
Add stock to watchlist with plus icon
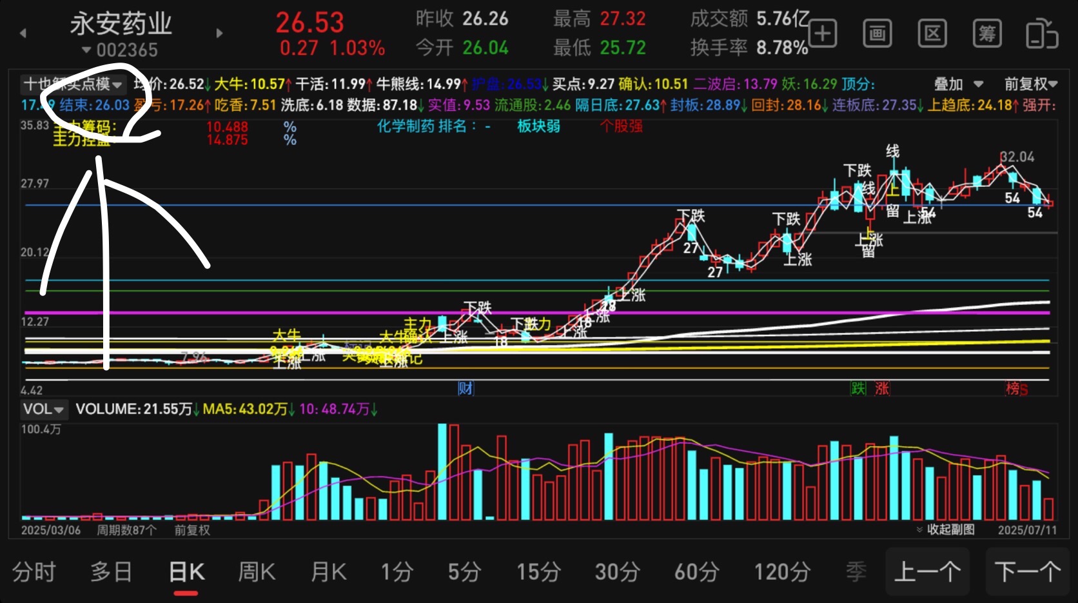[823, 34]
